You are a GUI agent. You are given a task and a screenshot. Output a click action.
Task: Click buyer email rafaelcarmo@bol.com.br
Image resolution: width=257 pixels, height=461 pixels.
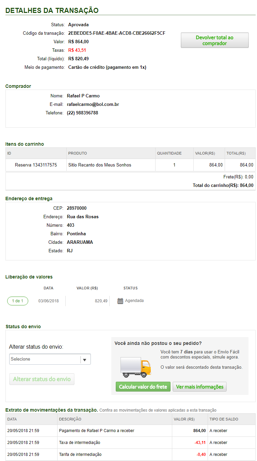pyautogui.click(x=93, y=104)
